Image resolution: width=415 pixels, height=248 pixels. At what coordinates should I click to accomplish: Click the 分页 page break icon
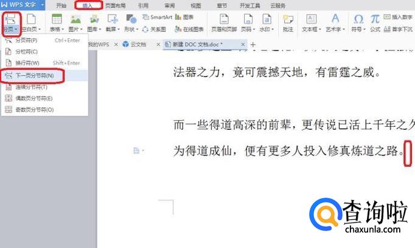[10, 19]
